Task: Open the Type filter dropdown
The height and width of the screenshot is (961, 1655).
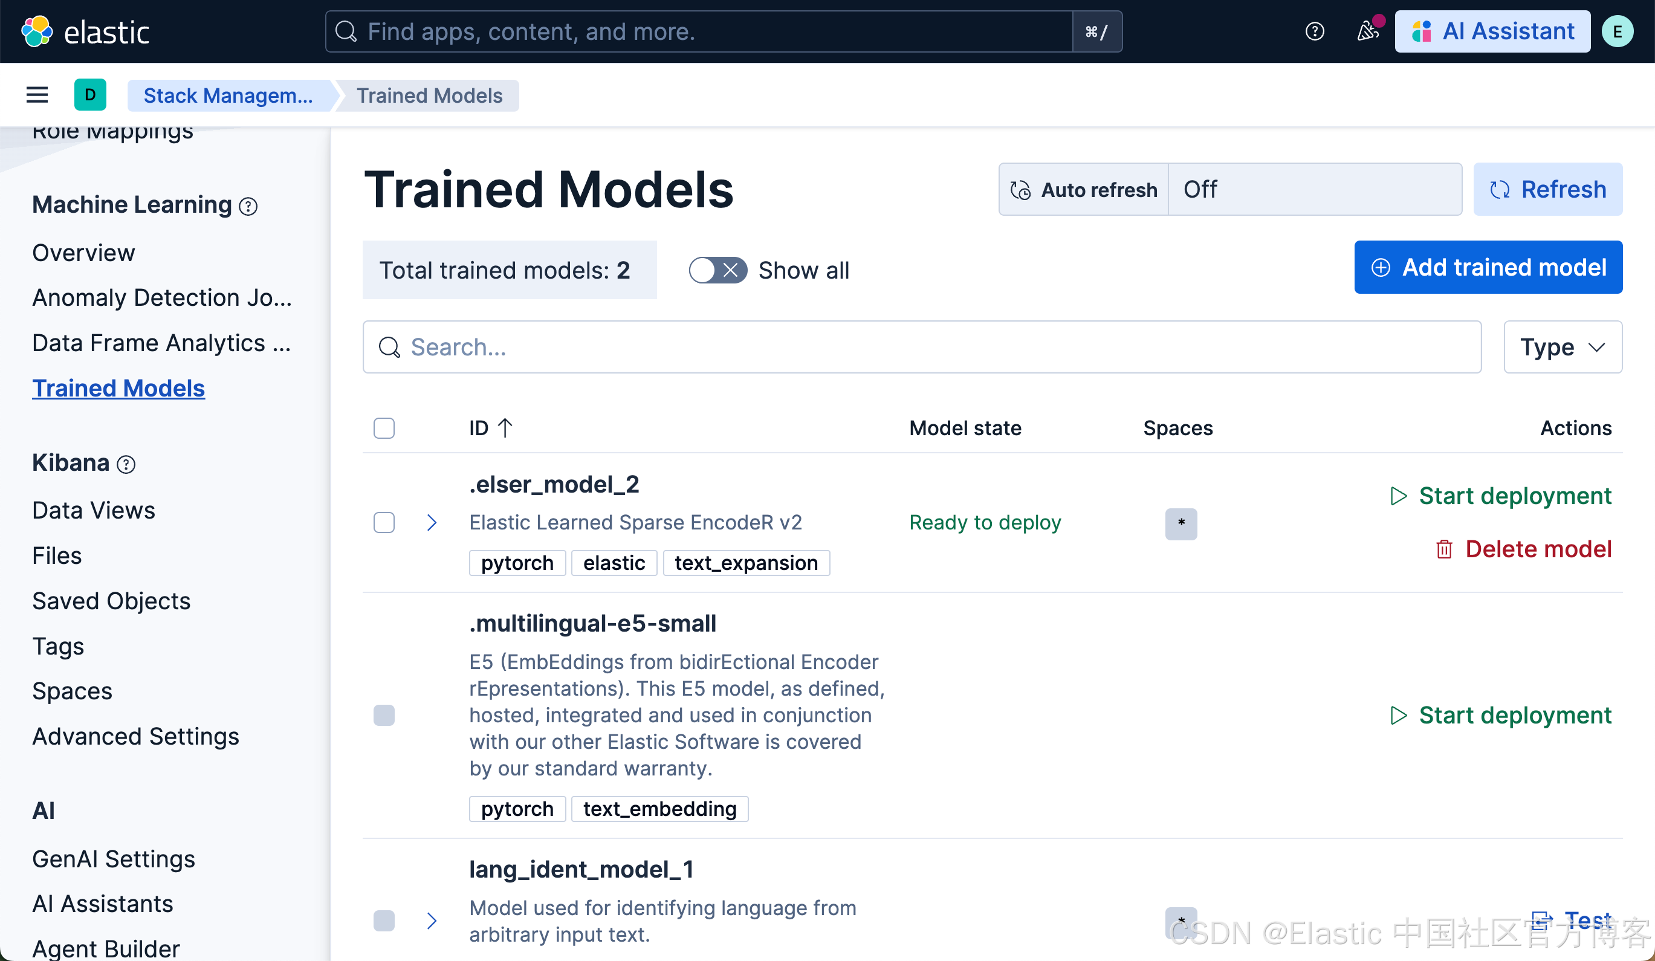Action: 1563,347
